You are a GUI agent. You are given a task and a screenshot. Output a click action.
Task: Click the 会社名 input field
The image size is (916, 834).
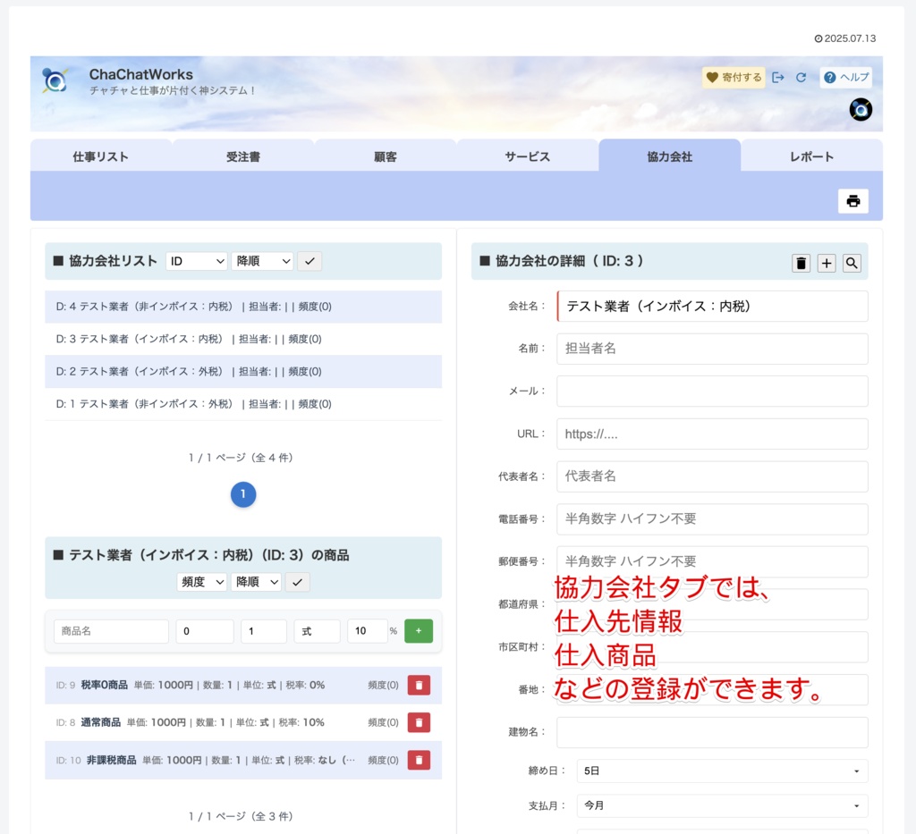tap(711, 306)
